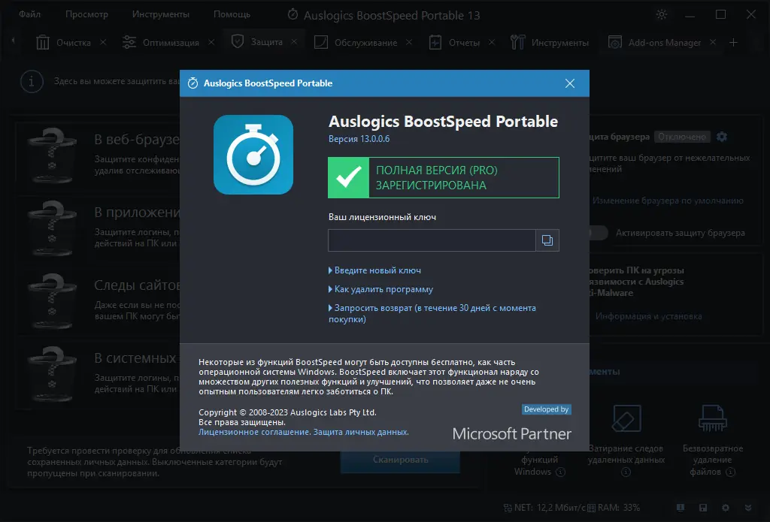
Task: Open the "Защита личных данных" link
Action: click(361, 433)
